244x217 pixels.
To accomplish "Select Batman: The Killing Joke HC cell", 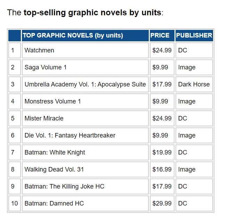I will [x=64, y=186].
